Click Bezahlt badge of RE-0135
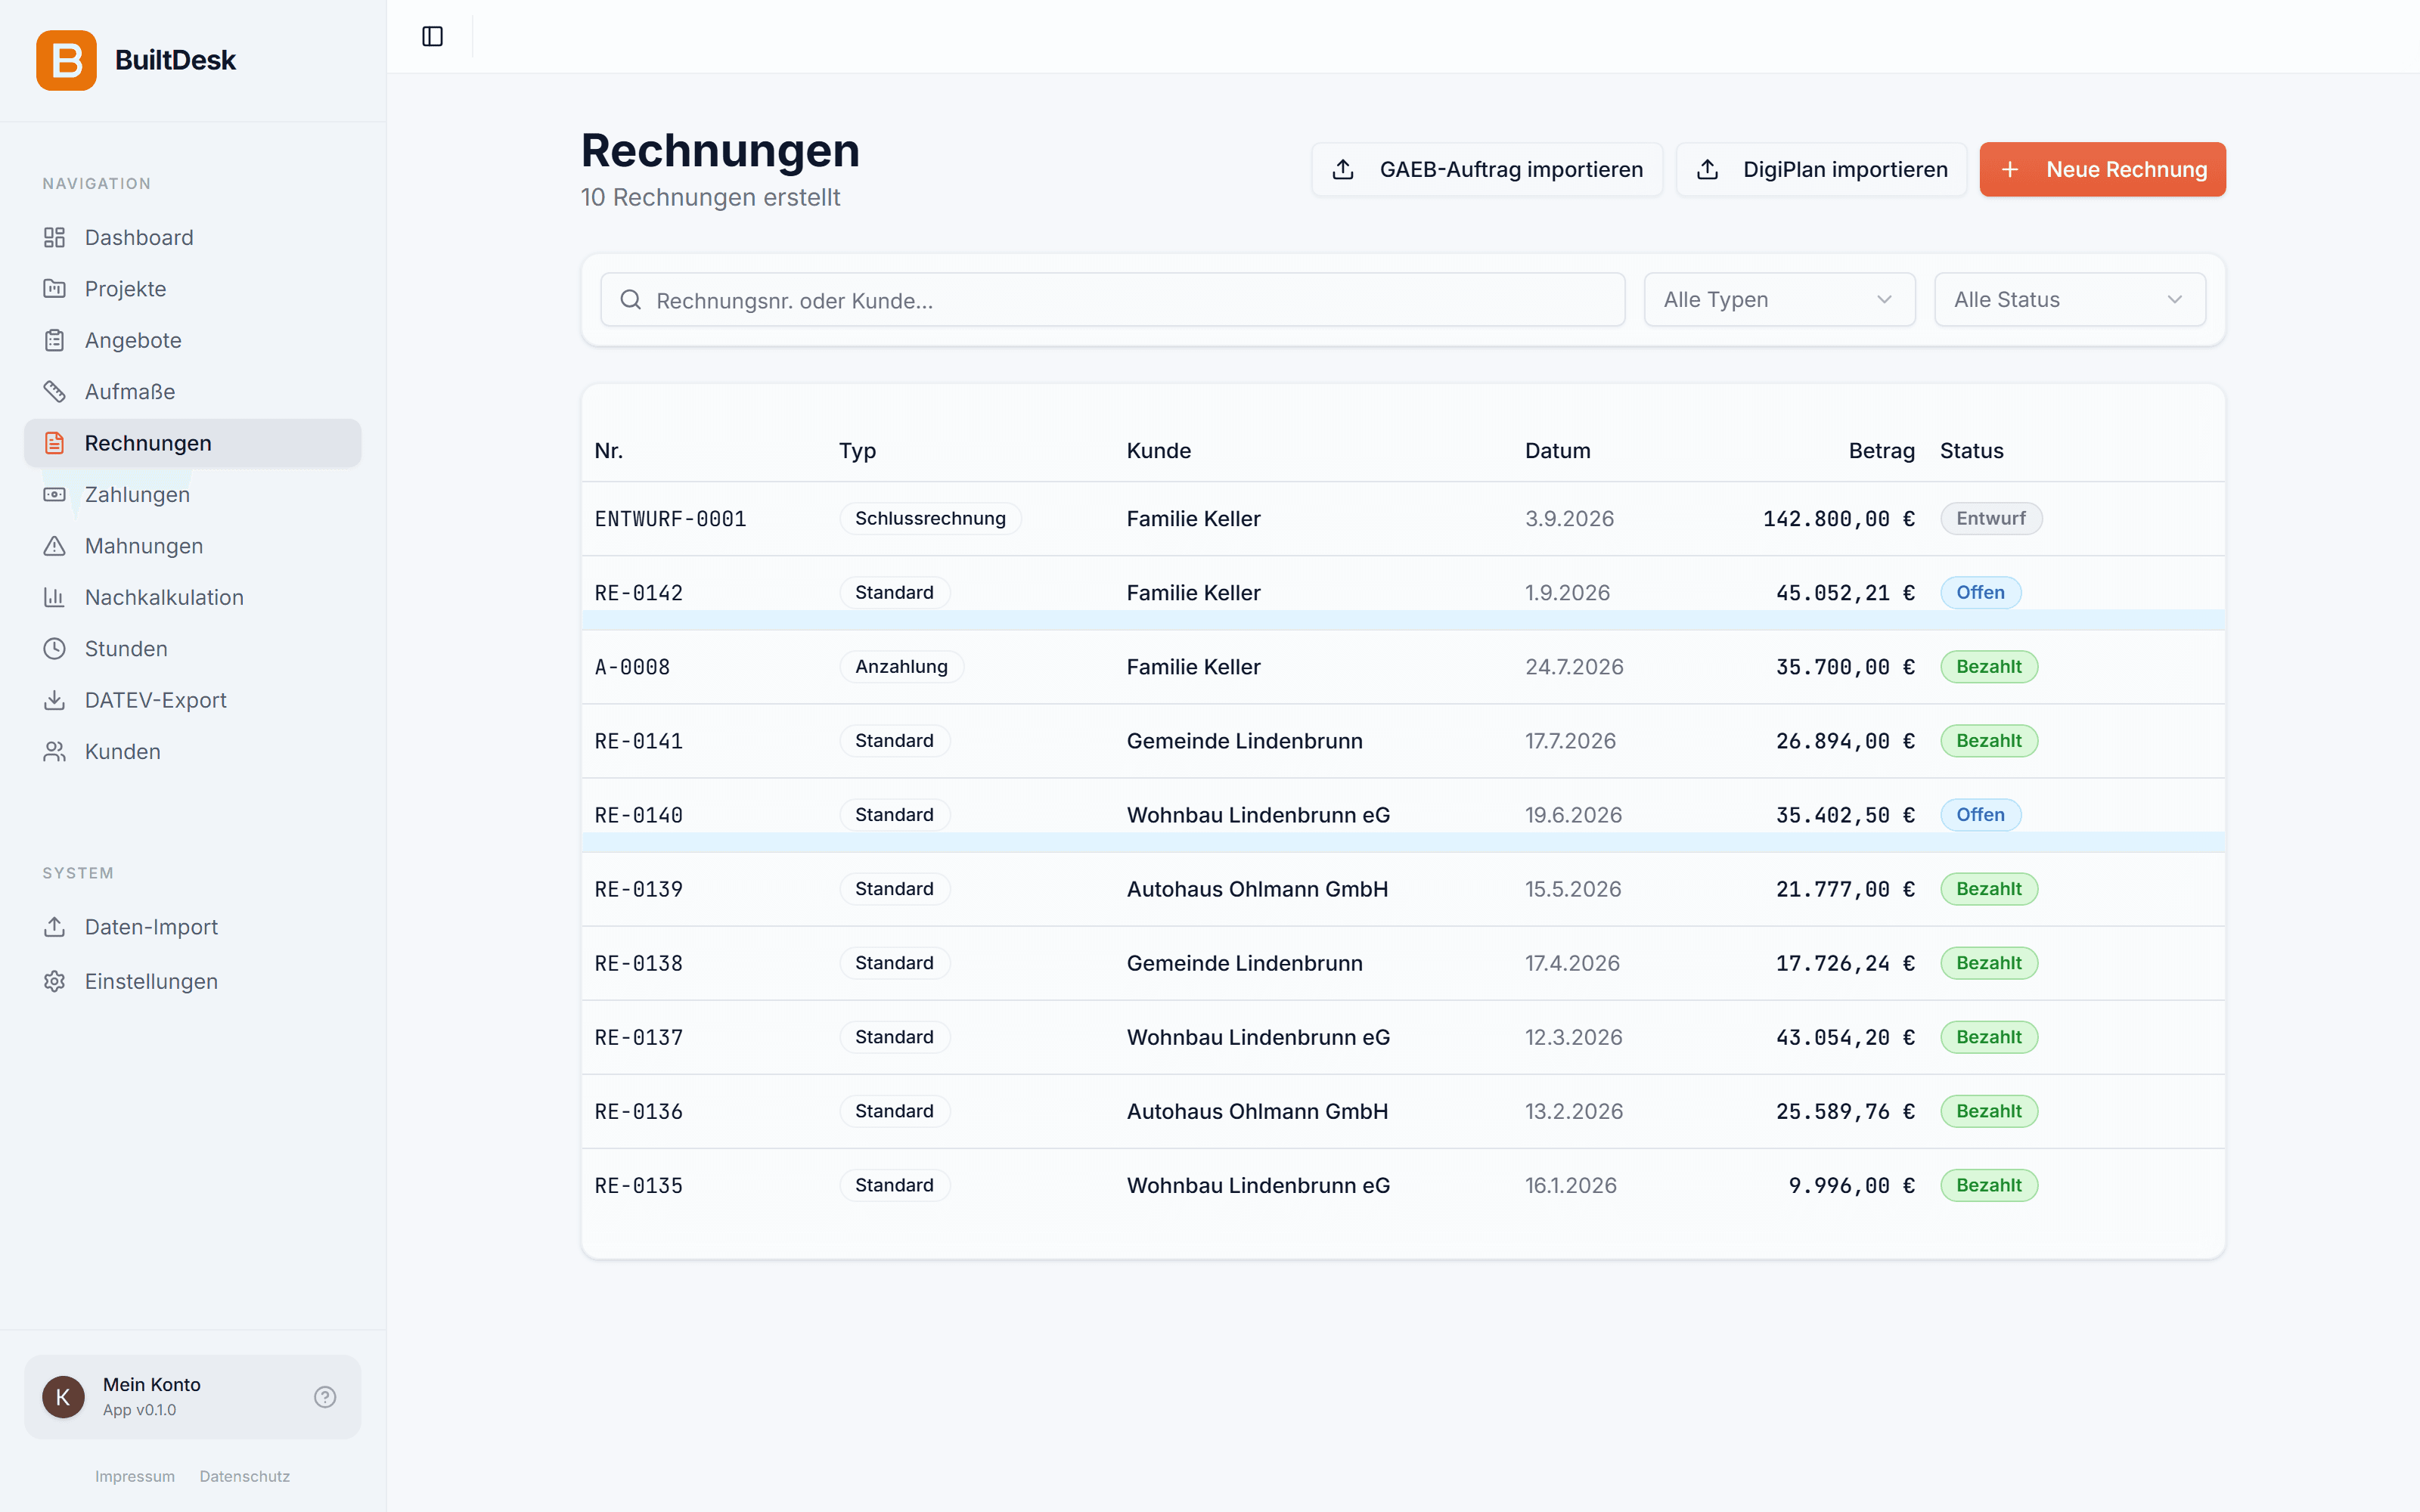 (x=1988, y=1185)
